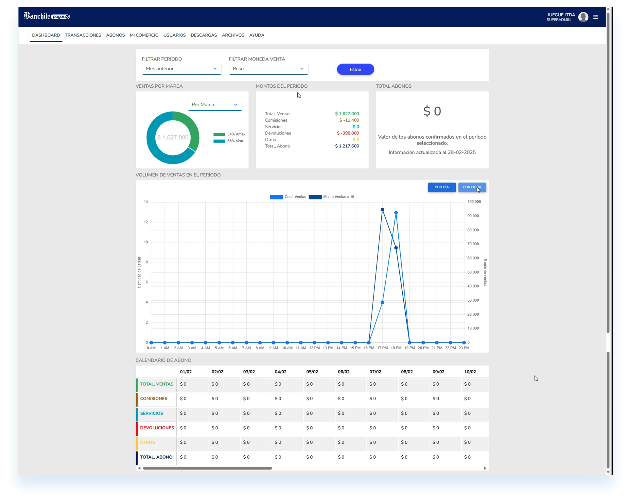
Task: Click the page vertical scrollbar
Action: (608, 173)
